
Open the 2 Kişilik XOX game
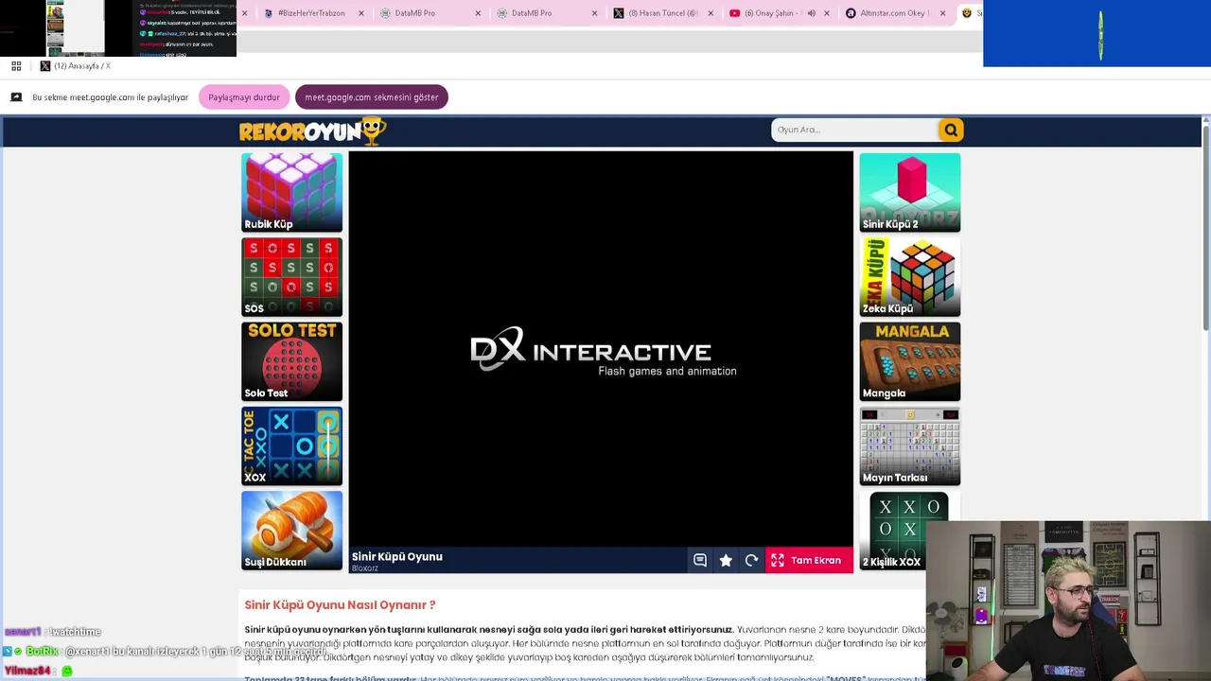point(894,531)
